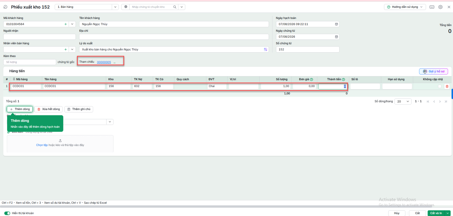Click the Thêm ghi chú button
453x216 pixels.
(79, 109)
